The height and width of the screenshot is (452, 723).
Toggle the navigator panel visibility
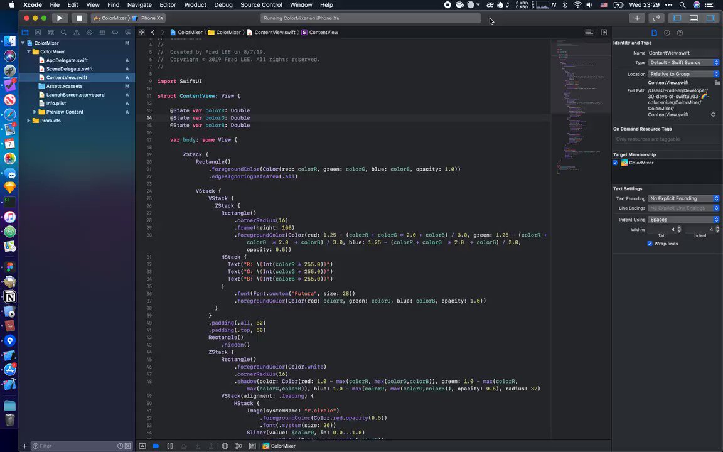point(677,18)
